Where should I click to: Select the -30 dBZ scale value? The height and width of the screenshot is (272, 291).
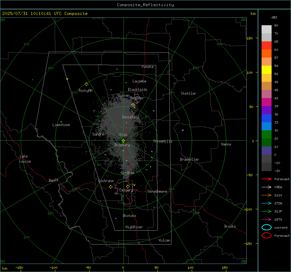click(x=277, y=171)
